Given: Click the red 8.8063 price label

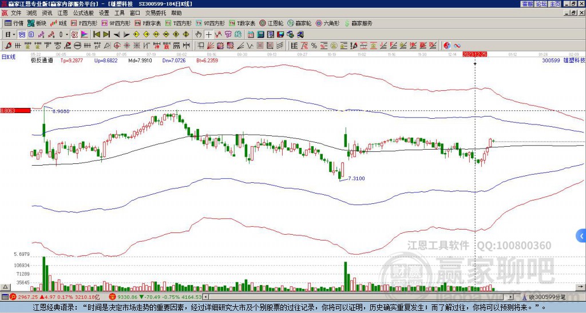Looking at the screenshot, I should coord(15,110).
